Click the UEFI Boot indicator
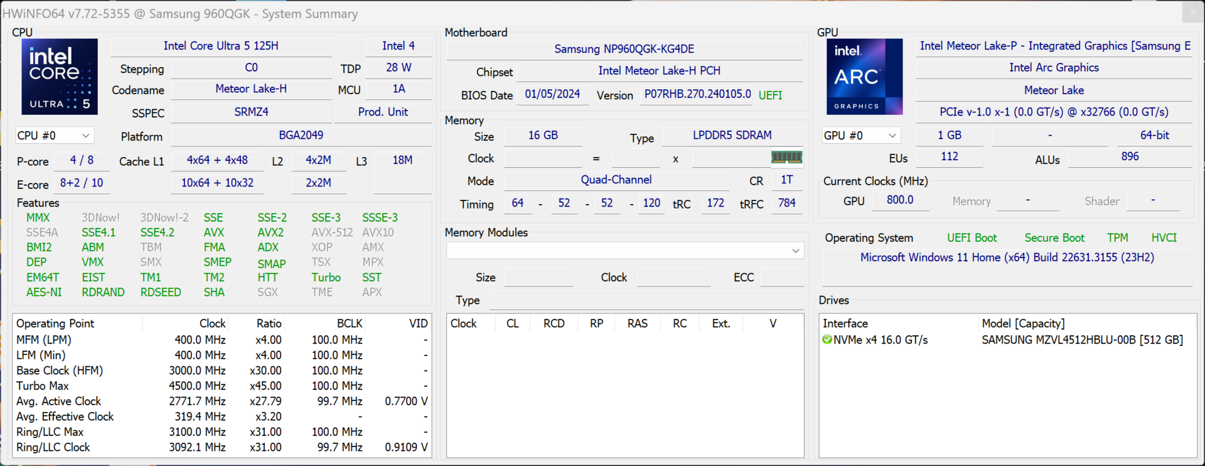 [x=972, y=238]
